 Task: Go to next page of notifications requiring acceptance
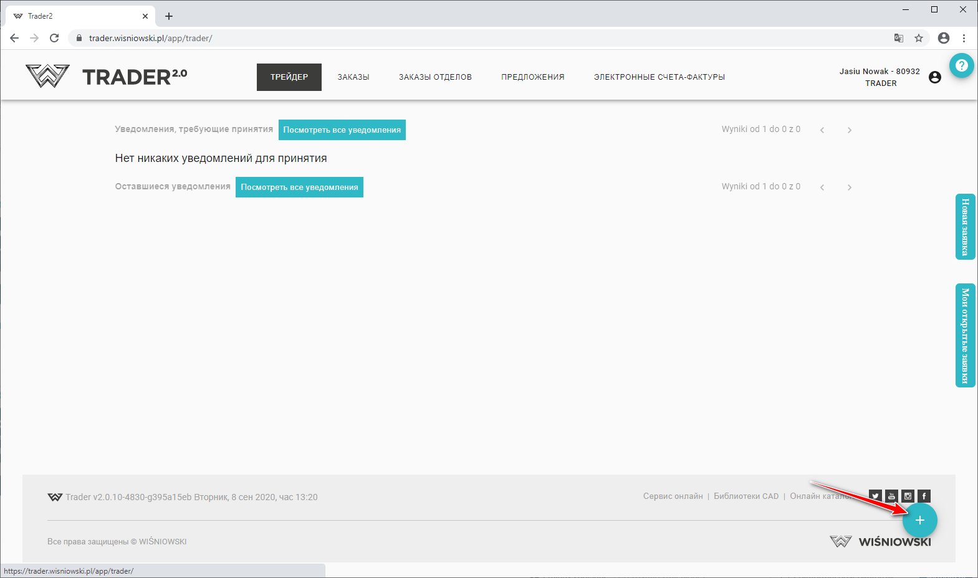pos(849,130)
